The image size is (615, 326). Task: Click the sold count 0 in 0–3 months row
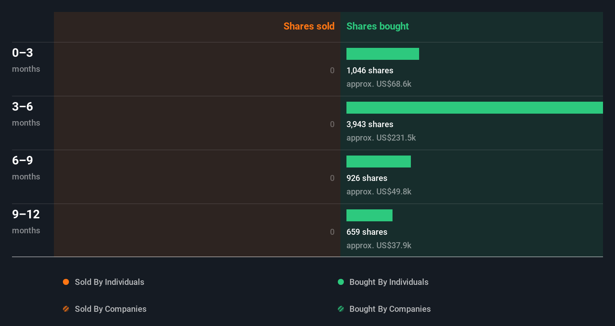point(332,70)
